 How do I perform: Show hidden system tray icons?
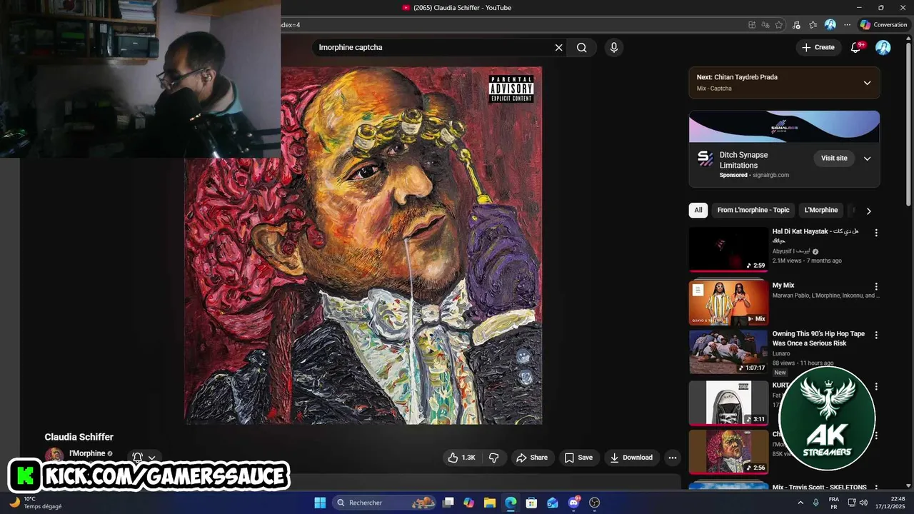pyautogui.click(x=800, y=503)
